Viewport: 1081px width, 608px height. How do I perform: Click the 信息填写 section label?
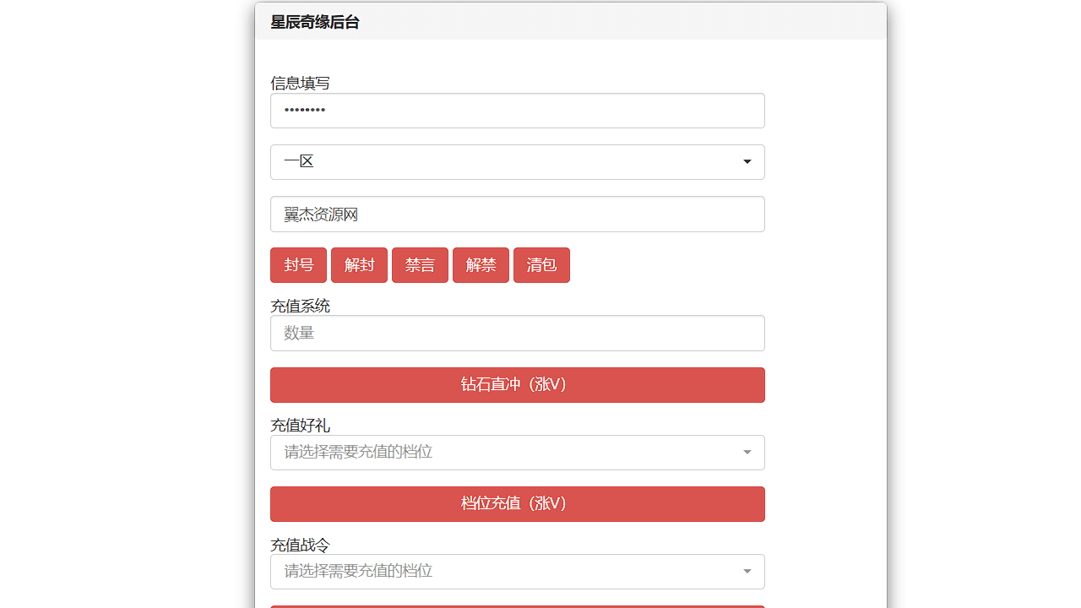tap(298, 83)
